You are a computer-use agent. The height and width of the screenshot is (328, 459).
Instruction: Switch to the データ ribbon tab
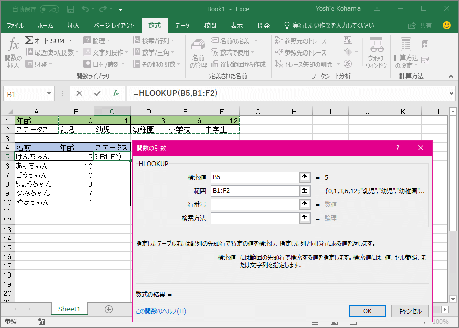[x=182, y=25]
